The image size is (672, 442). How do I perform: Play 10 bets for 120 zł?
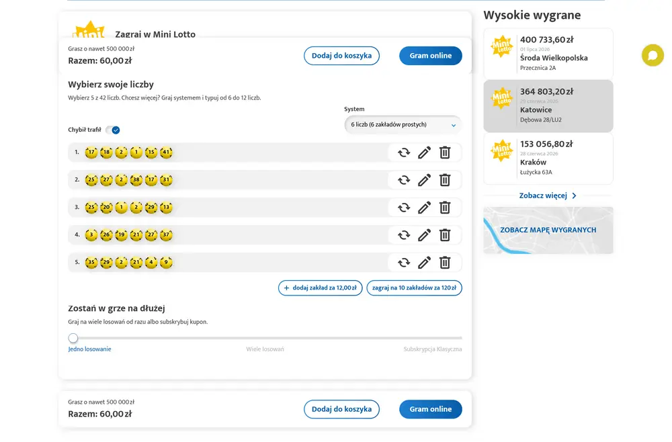(x=414, y=288)
